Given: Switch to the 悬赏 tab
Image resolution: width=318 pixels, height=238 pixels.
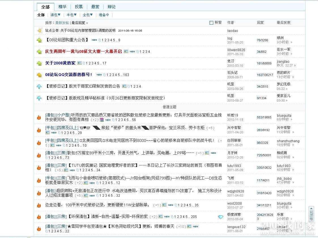Looking at the screenshot, I should point(95,7).
